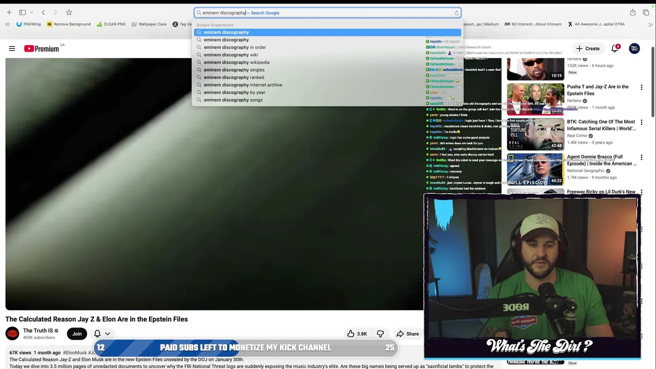Click the Share button under the video
This screenshot has height=369, width=656.
[x=407, y=334]
